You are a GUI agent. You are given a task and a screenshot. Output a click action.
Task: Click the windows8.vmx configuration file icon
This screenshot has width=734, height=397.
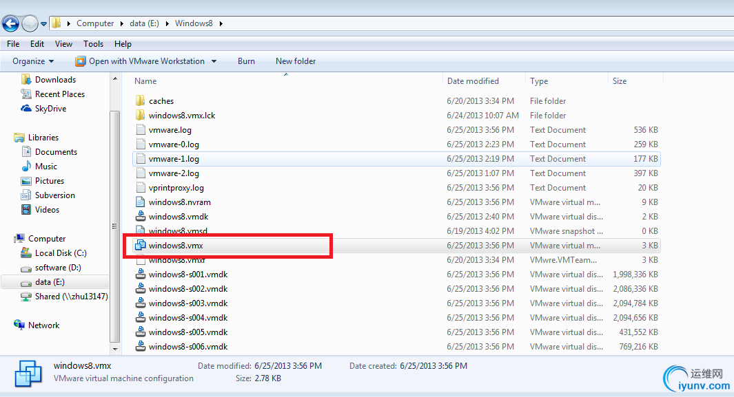click(141, 245)
